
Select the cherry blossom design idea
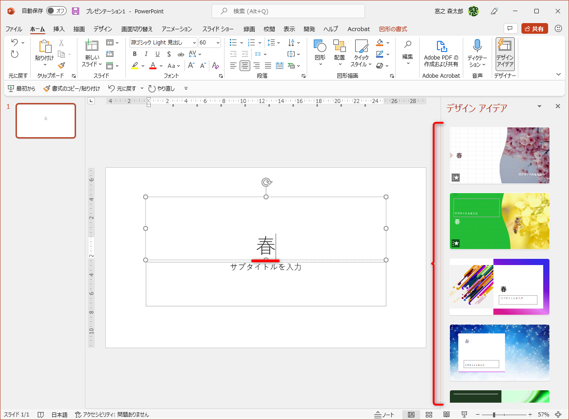pos(500,155)
